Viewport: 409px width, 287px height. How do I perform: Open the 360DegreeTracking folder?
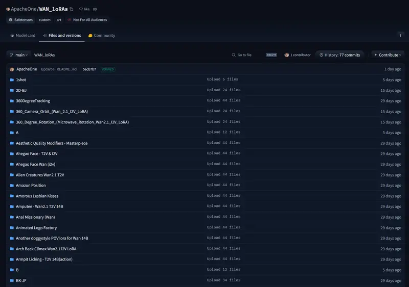[x=33, y=101]
